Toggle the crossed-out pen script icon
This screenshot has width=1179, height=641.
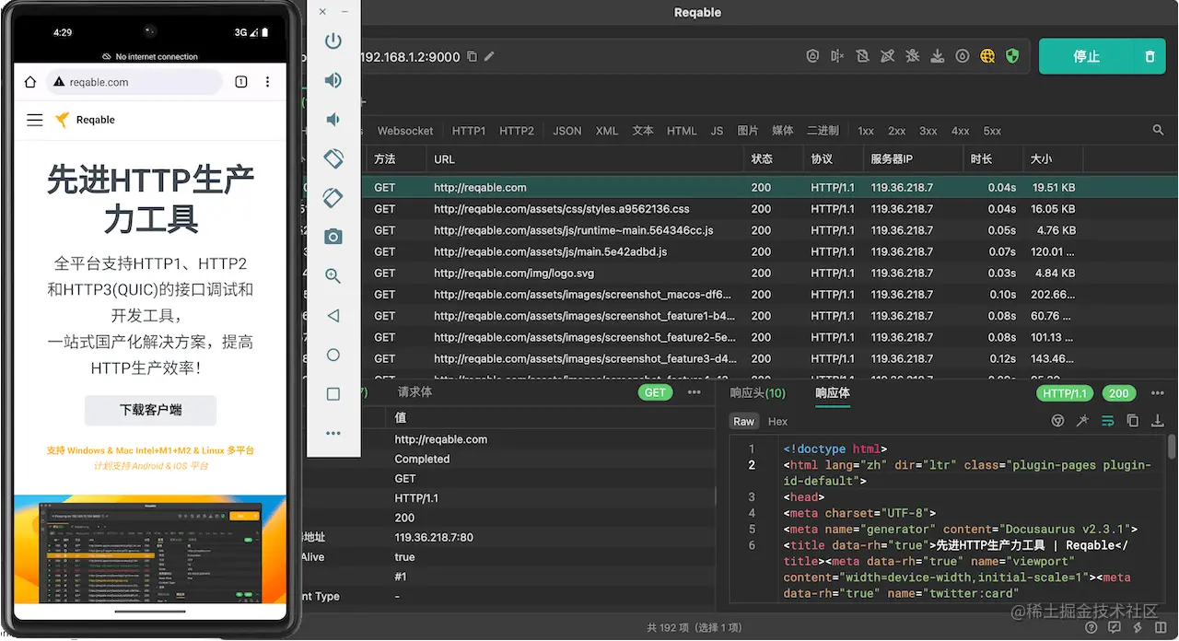coord(887,56)
